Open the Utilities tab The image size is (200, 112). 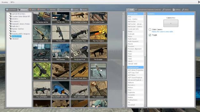pyautogui.click(x=176, y=10)
